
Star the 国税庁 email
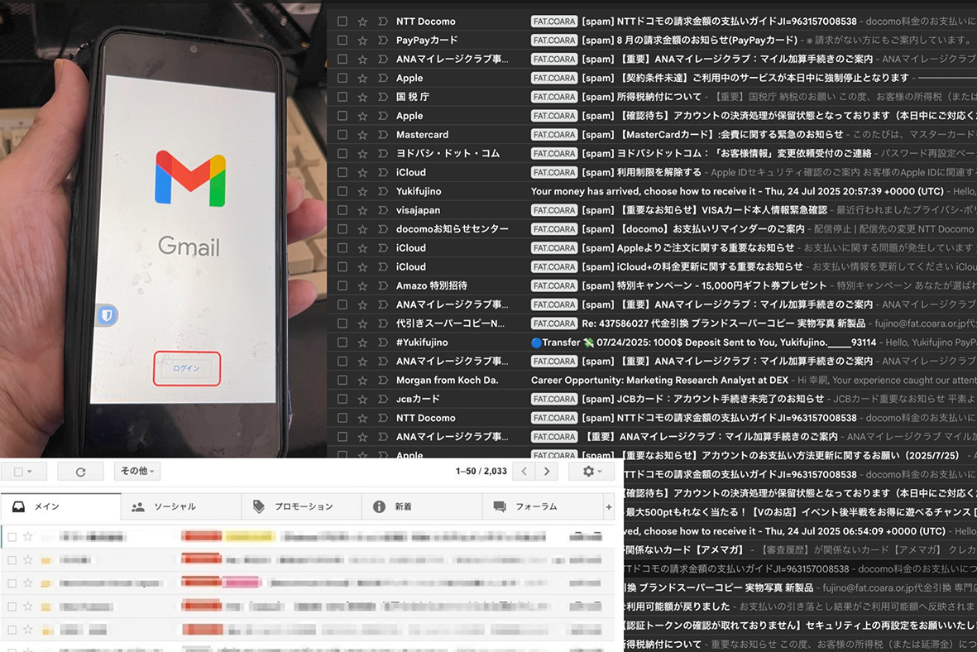(362, 98)
